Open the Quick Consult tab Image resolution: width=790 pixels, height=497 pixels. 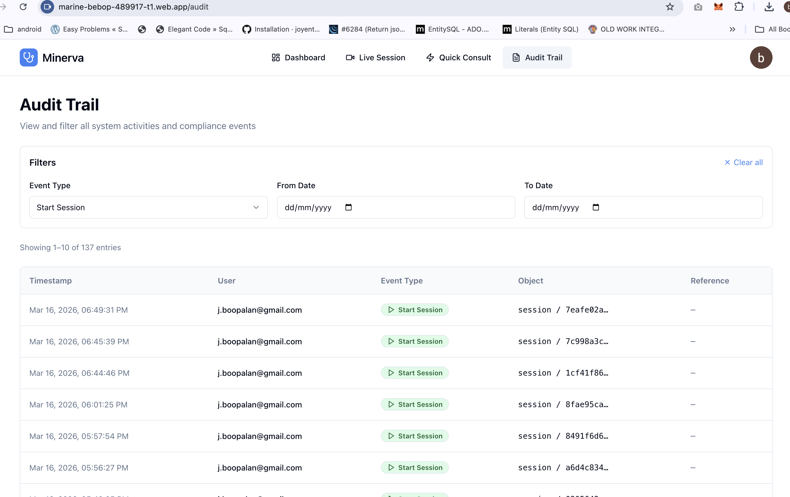coord(458,57)
